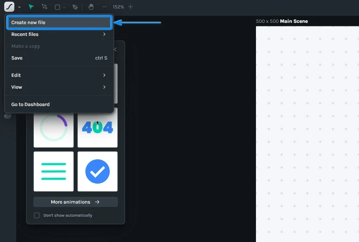The image size is (359, 242).
Task: Select the direct selection tool
Action: pyautogui.click(x=44, y=7)
